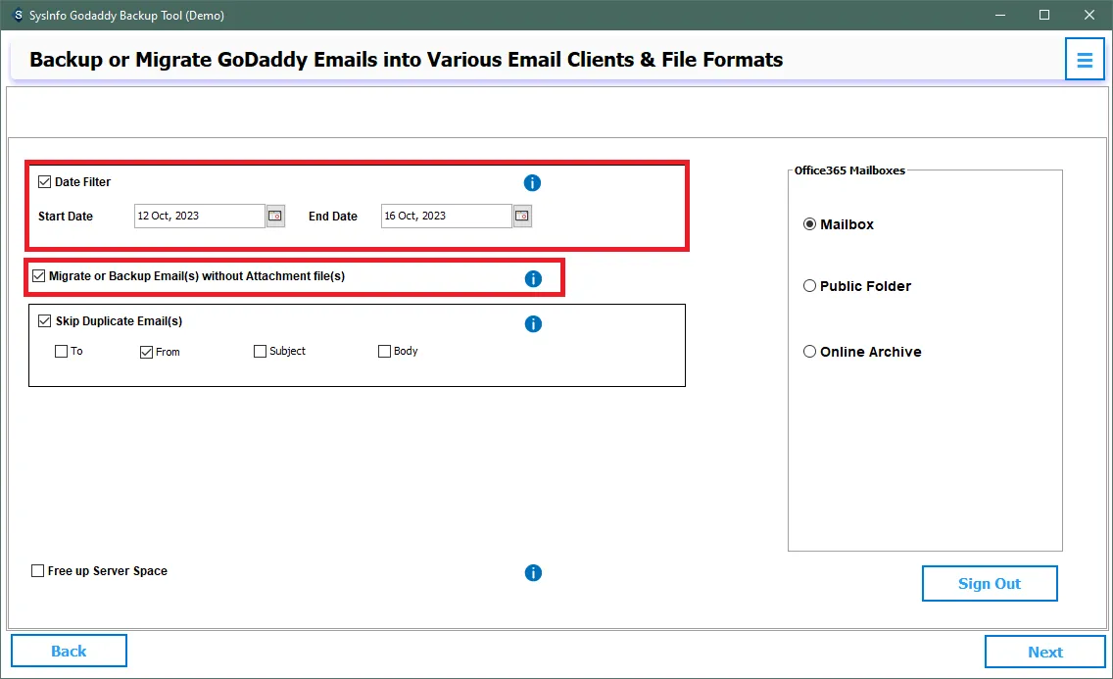
Task: Click info icon for emails without attachments
Action: (533, 279)
